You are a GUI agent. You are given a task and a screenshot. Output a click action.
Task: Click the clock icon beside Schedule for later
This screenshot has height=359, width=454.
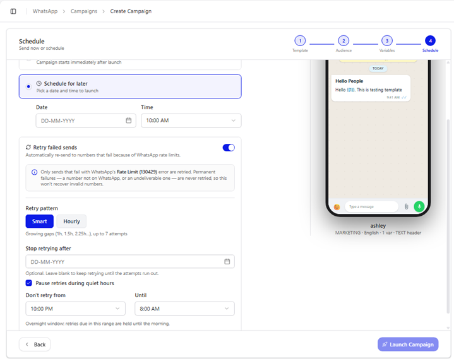coord(39,83)
